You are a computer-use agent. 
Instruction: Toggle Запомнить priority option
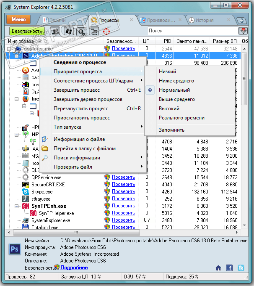[x=189, y=130]
